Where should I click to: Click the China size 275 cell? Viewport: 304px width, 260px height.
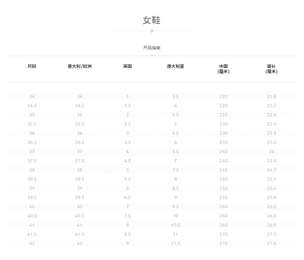[223, 243]
